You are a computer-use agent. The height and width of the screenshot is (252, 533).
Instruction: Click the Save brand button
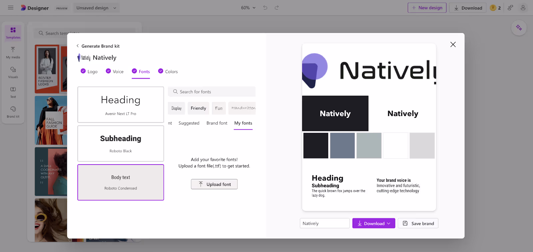click(x=418, y=223)
